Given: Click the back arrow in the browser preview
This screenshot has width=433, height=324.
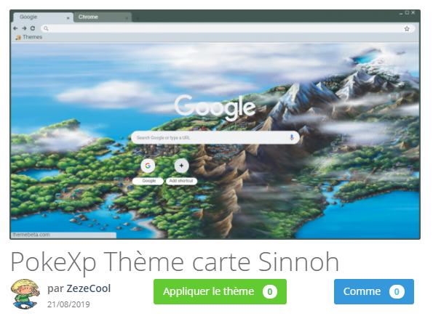Looking at the screenshot, I should click(15, 28).
